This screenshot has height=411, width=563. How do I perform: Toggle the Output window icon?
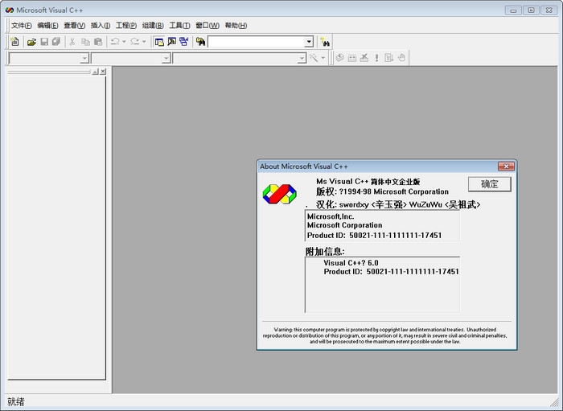tap(171, 42)
